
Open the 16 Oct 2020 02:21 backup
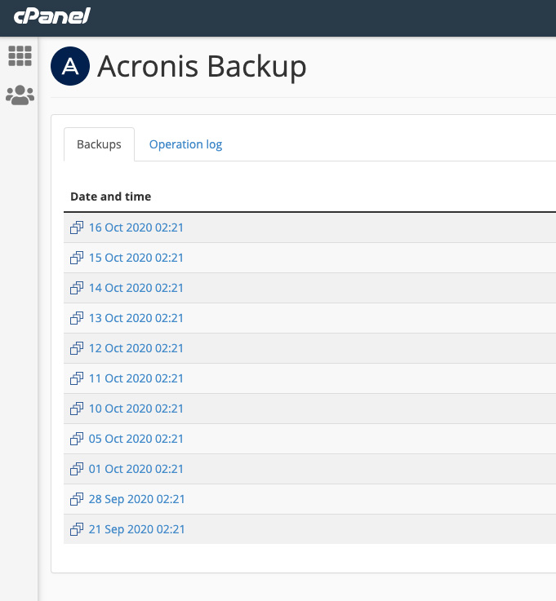pyautogui.click(x=136, y=228)
